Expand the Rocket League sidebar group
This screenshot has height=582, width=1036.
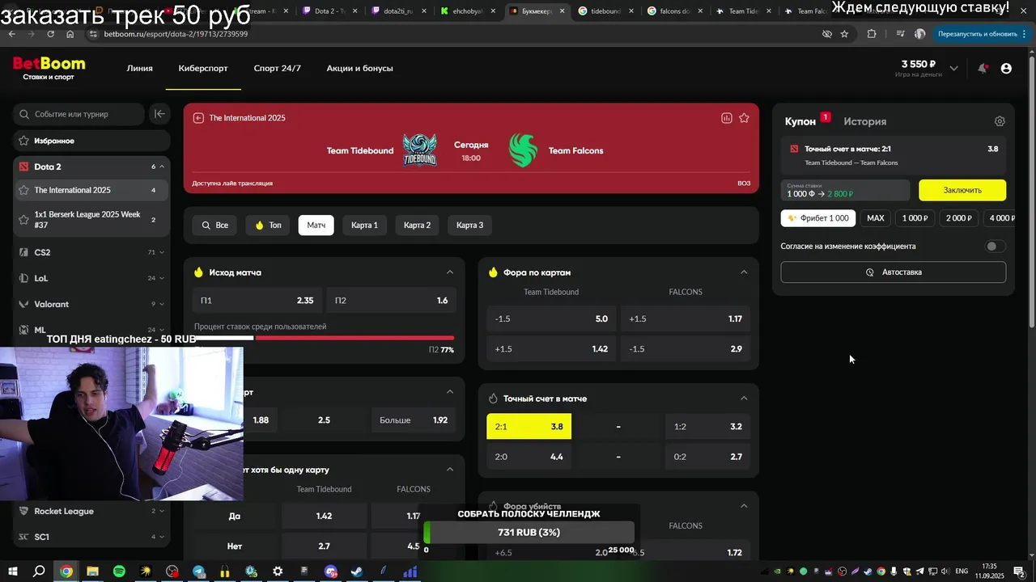click(x=161, y=511)
